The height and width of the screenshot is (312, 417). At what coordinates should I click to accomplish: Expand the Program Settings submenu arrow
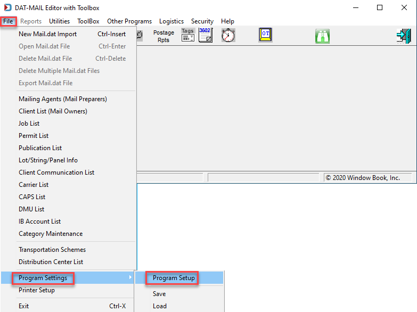coord(130,277)
